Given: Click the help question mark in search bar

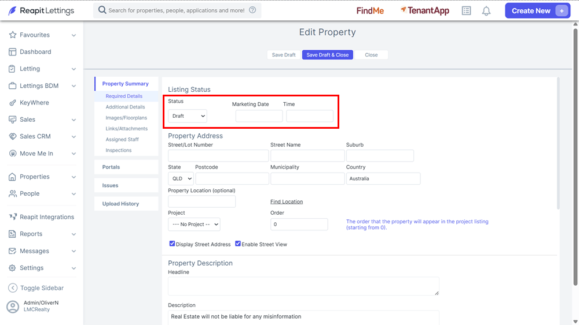Looking at the screenshot, I should click(x=252, y=10).
